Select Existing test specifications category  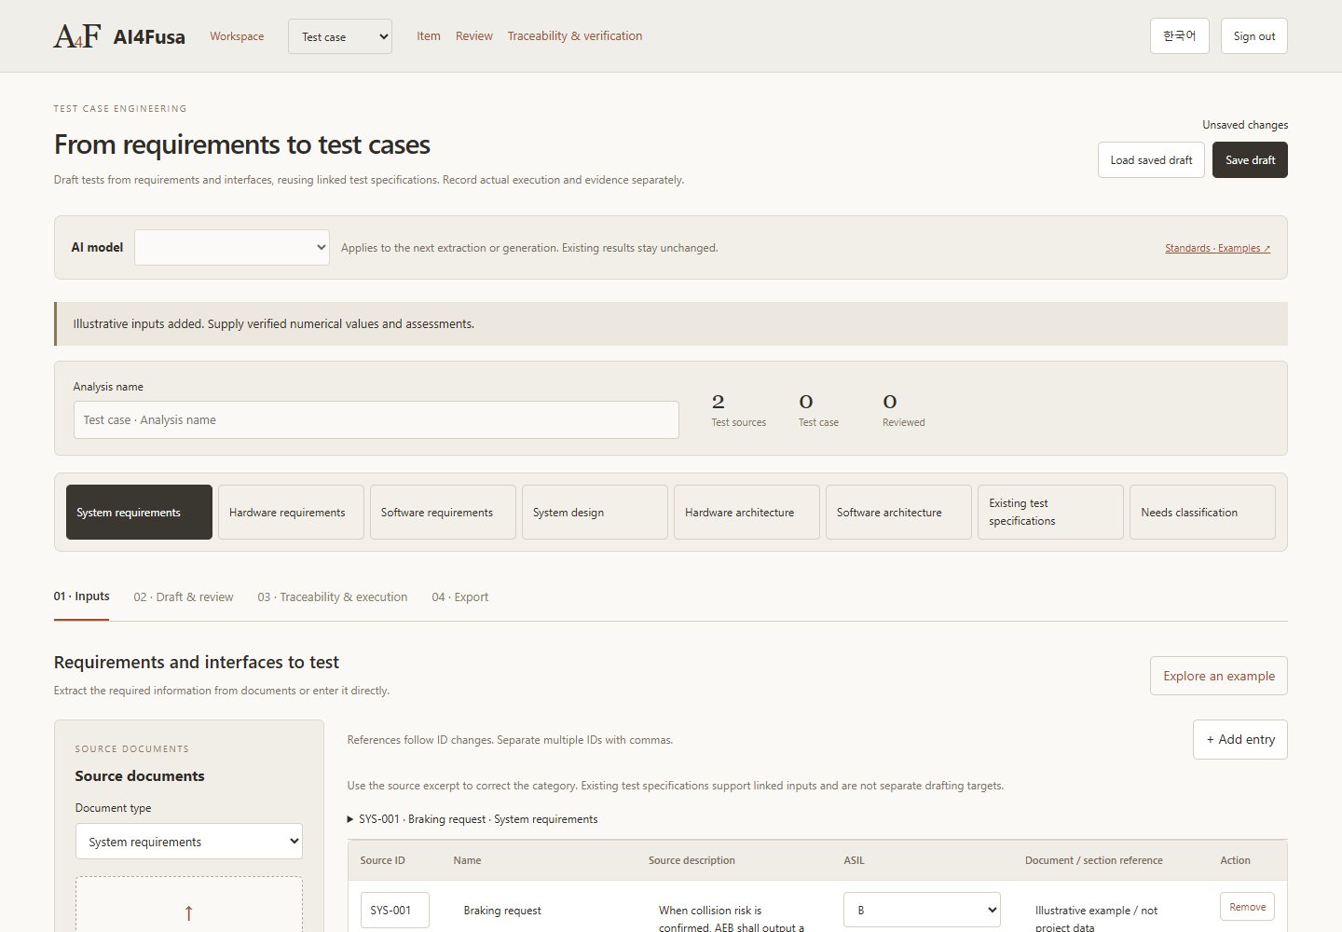click(1050, 513)
